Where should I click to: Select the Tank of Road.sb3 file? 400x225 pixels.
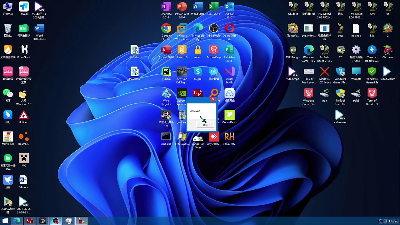coord(372,96)
